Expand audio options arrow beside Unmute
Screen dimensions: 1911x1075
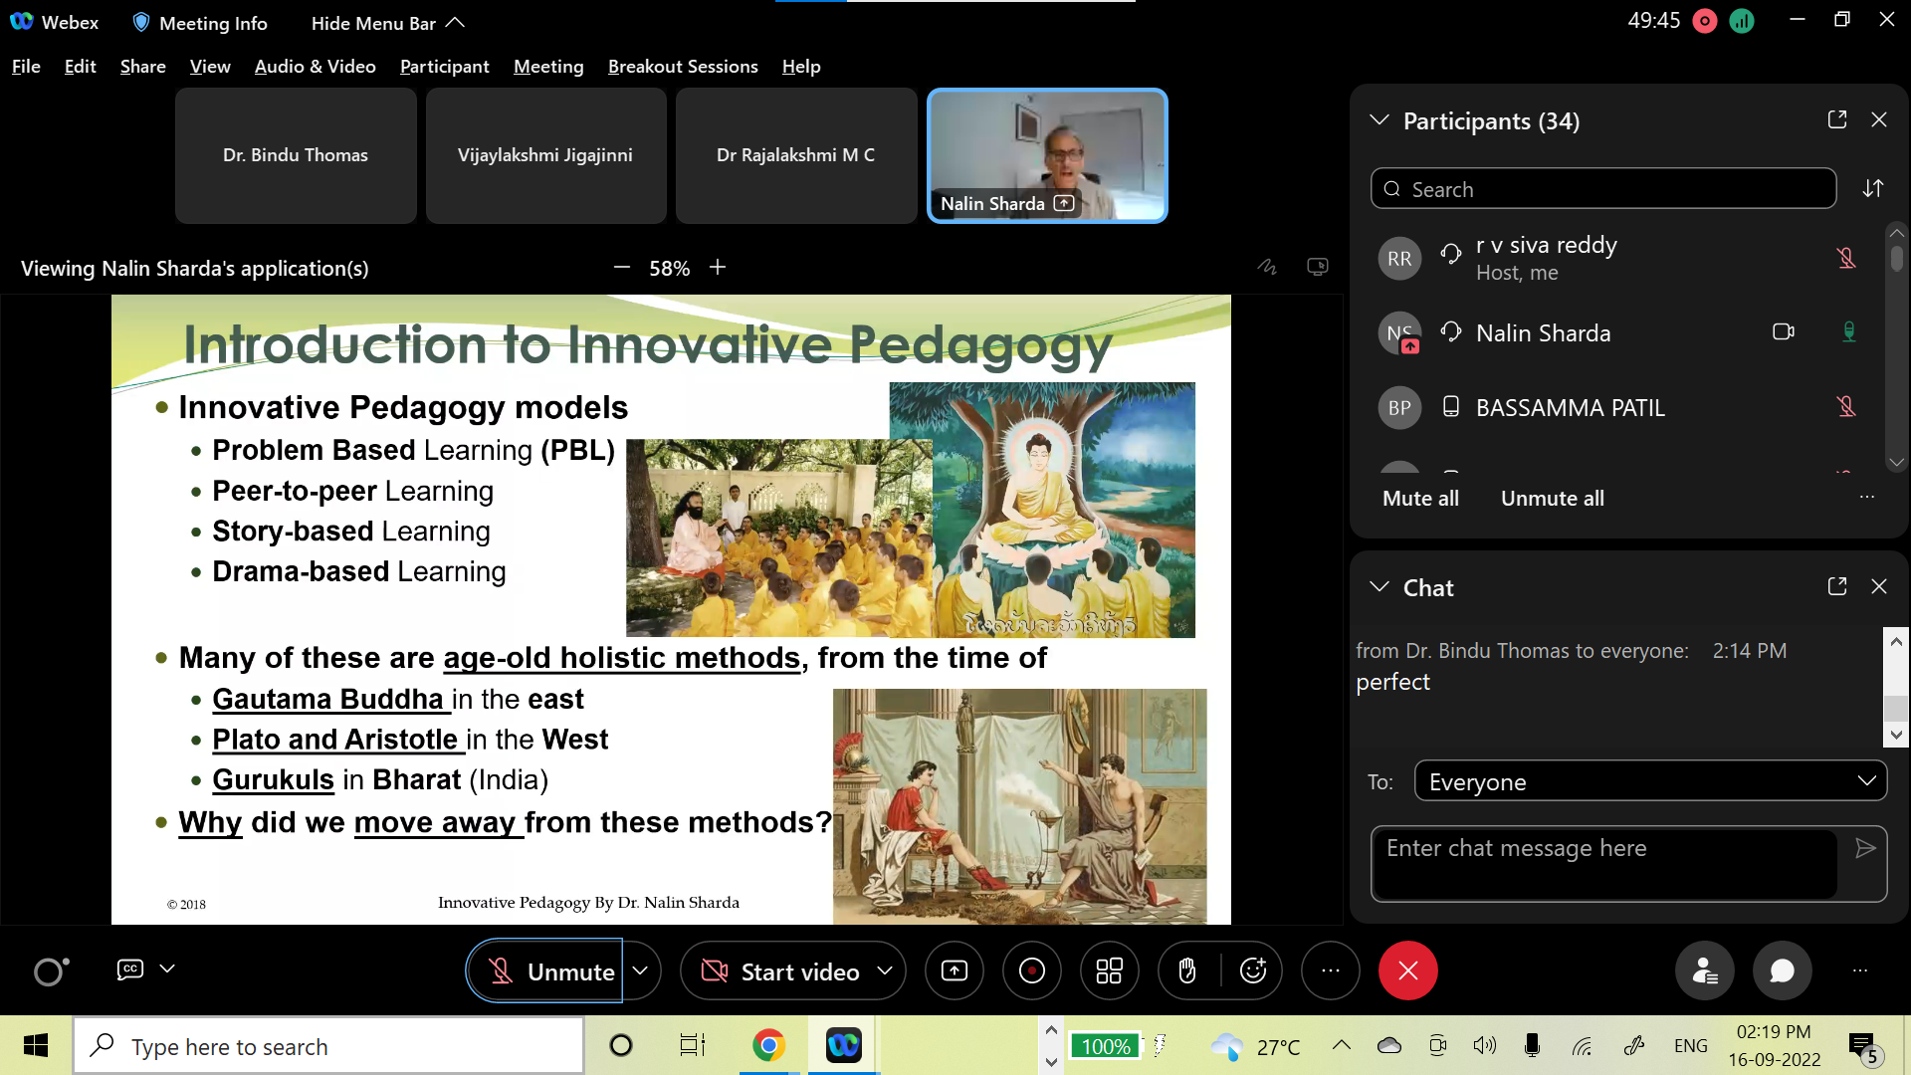[641, 970]
